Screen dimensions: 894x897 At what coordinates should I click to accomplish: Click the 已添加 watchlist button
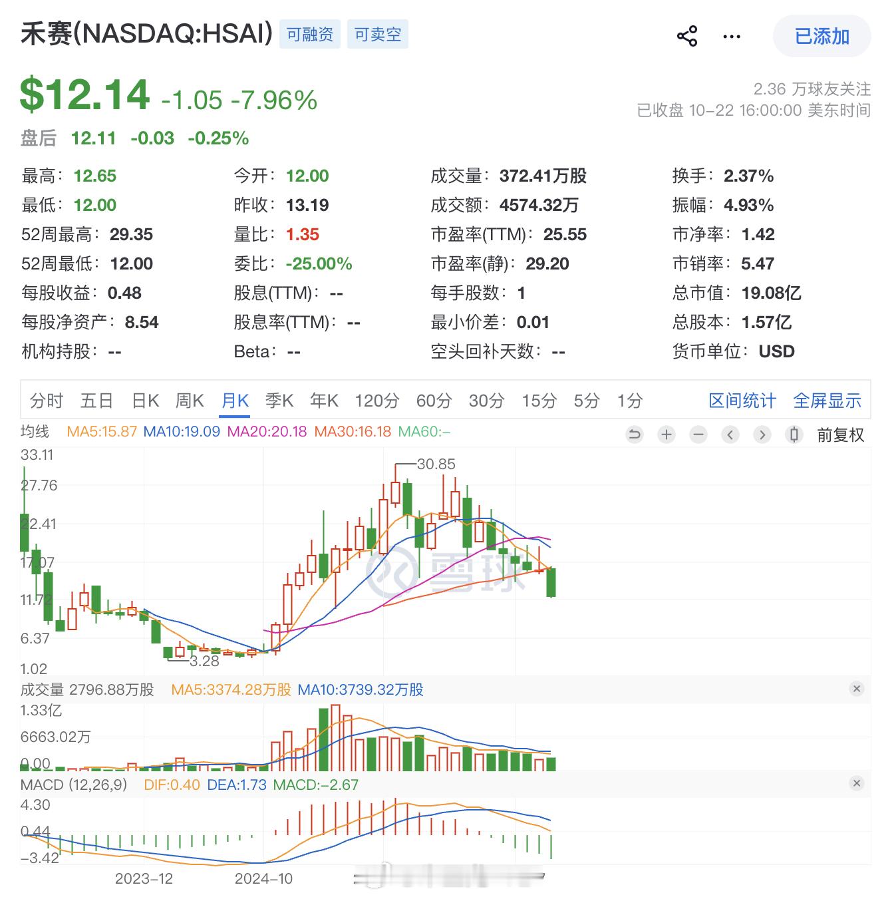822,36
